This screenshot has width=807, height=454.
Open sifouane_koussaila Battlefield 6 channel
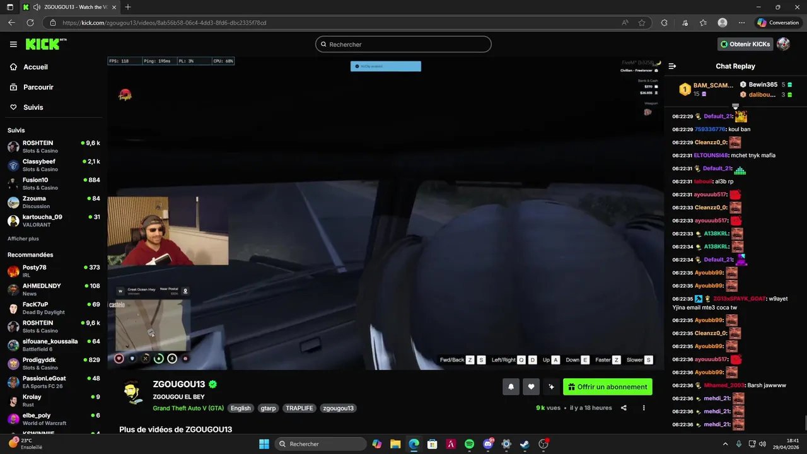(x=53, y=345)
